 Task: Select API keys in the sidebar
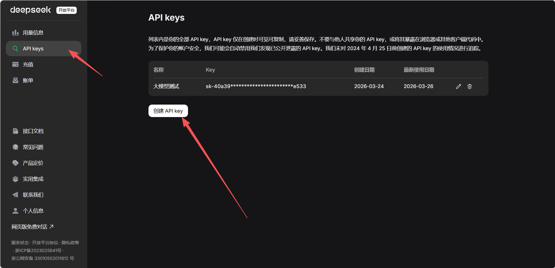pyautogui.click(x=44, y=48)
